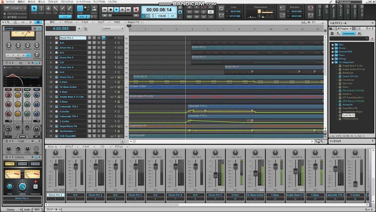Viewport: 376px width, 212px height.
Task: Click the add track folder icon
Action: click(85, 29)
